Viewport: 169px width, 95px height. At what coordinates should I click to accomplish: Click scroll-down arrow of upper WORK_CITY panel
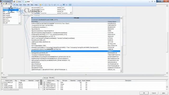click(71, 13)
